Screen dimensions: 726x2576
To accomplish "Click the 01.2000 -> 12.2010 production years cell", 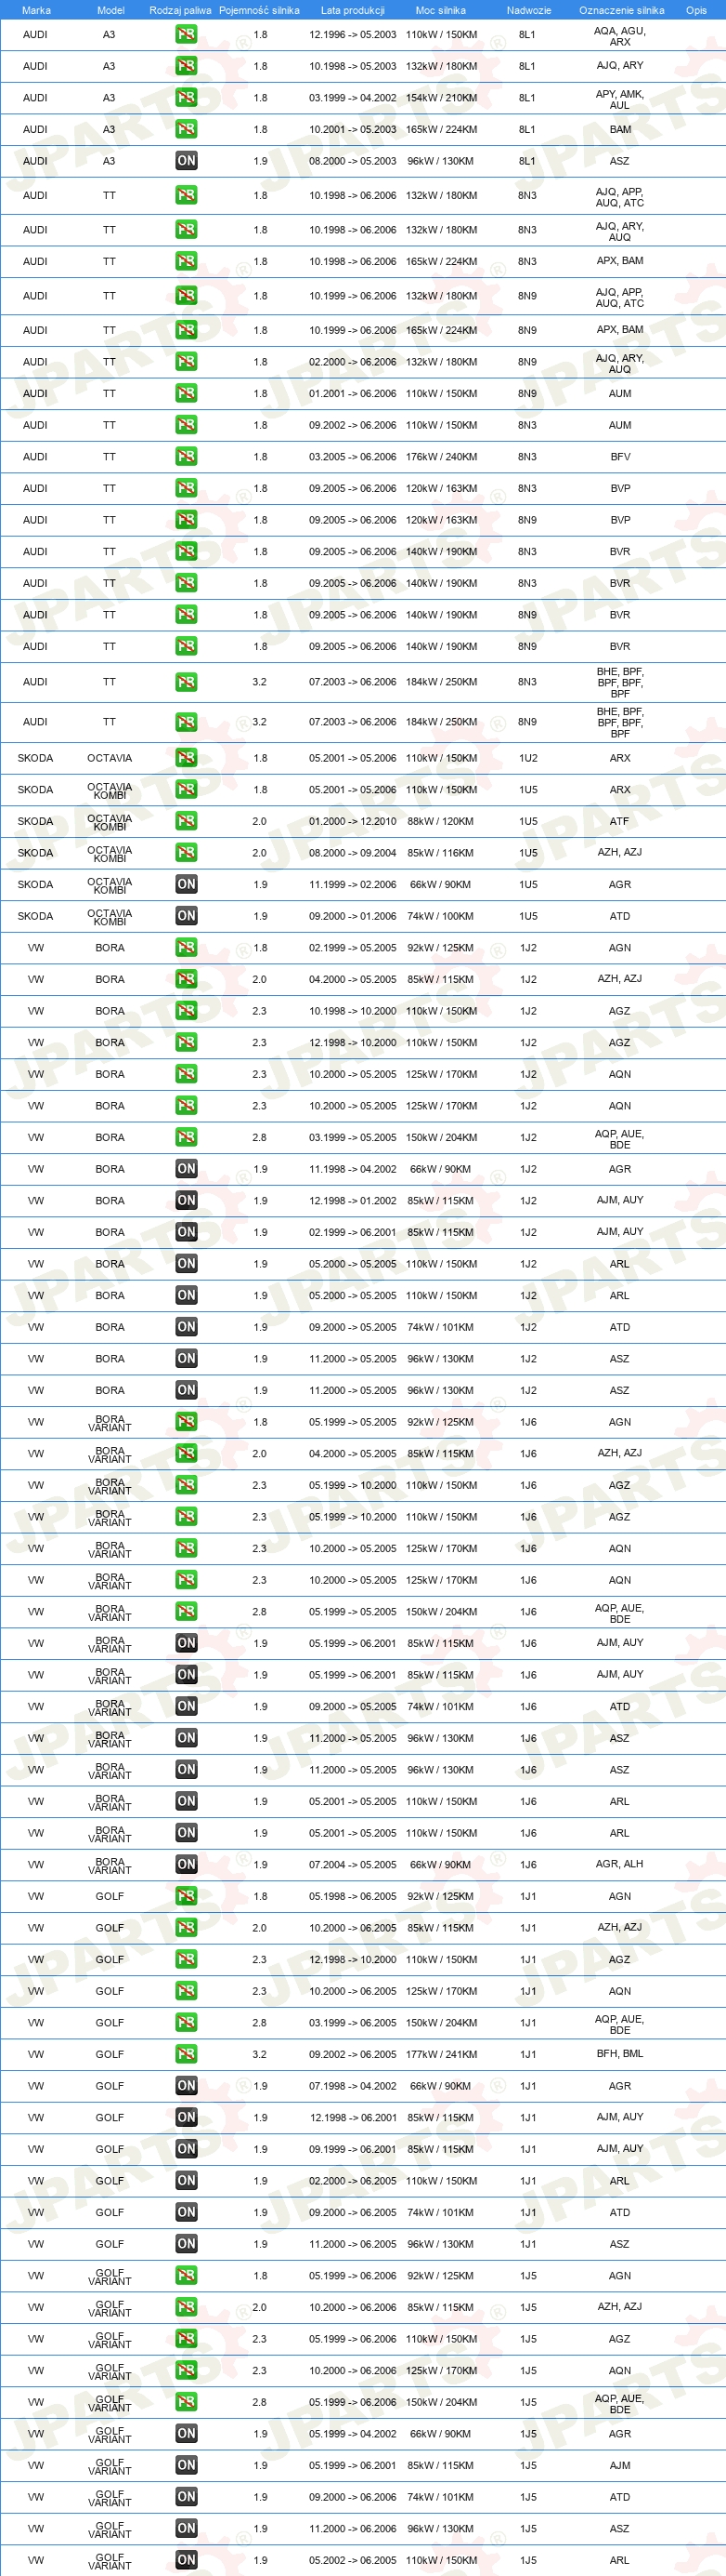I will pos(353,821).
